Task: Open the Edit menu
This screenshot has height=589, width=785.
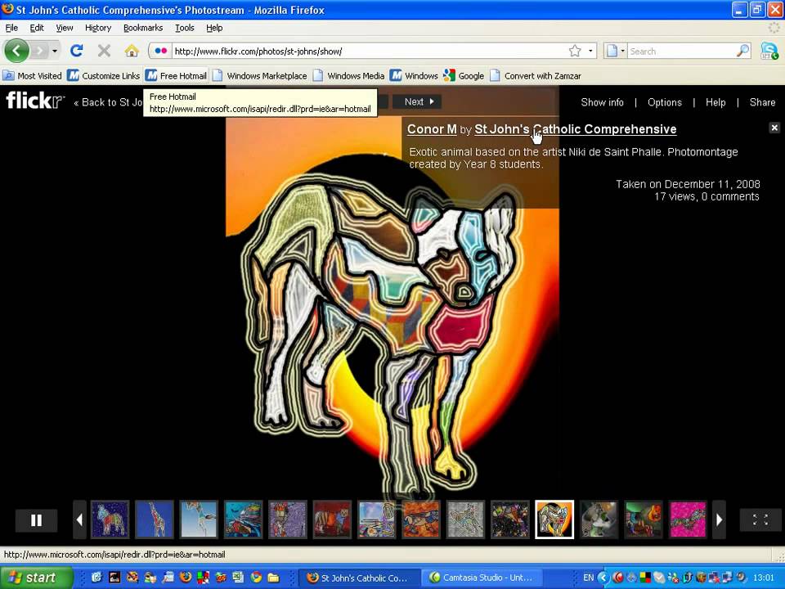Action: pyautogui.click(x=37, y=28)
